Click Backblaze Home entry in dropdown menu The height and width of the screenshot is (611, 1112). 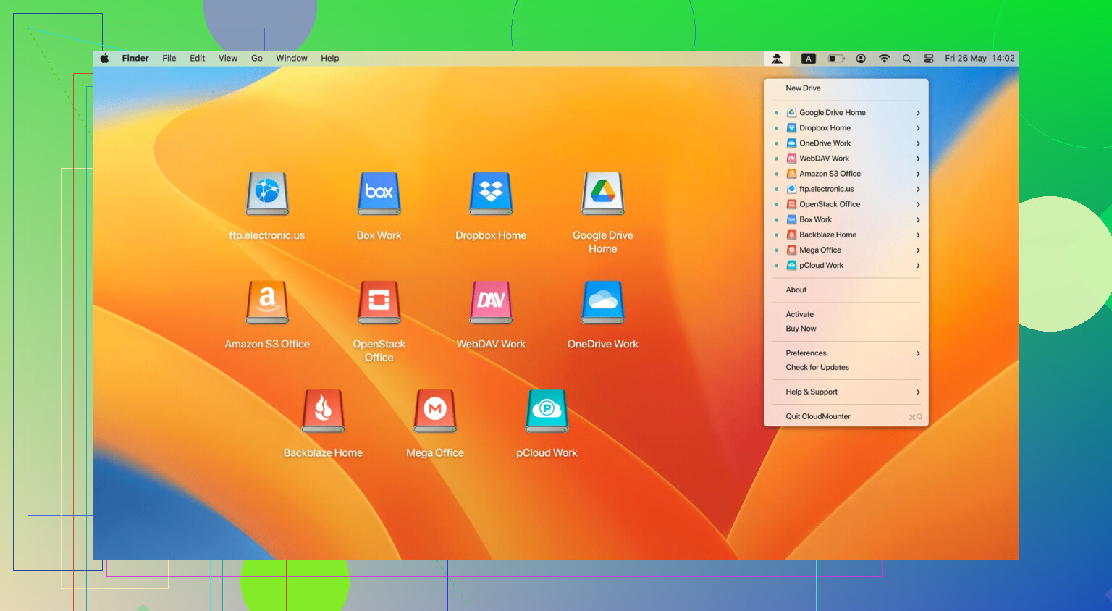click(x=846, y=235)
